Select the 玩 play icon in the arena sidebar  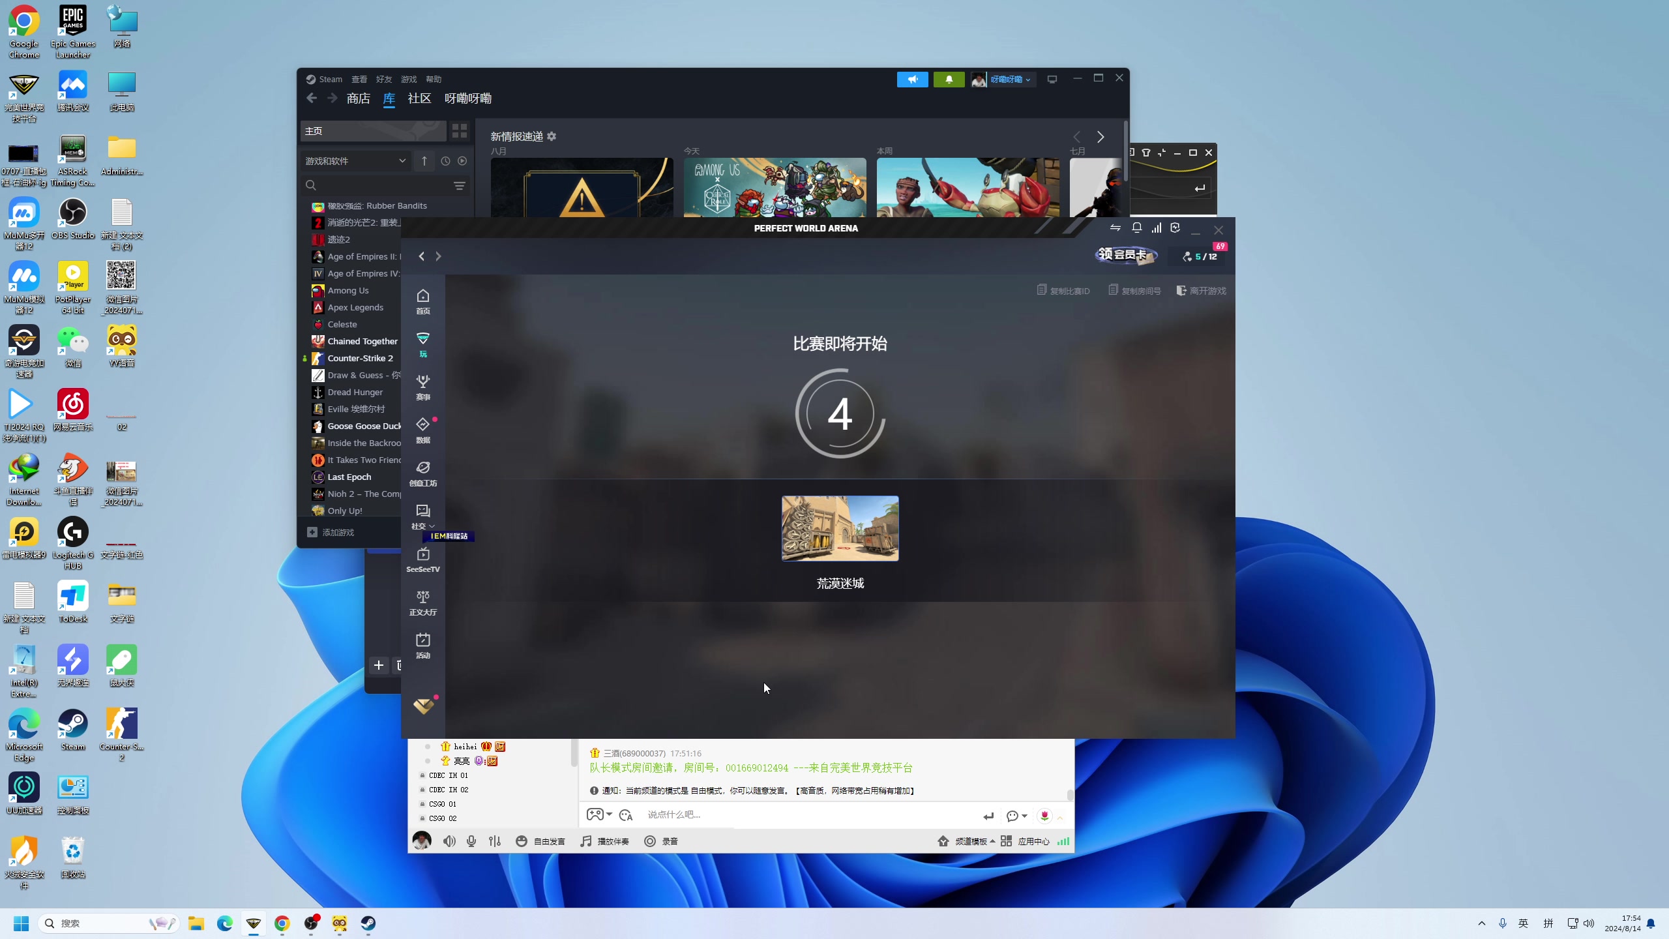pos(423,345)
